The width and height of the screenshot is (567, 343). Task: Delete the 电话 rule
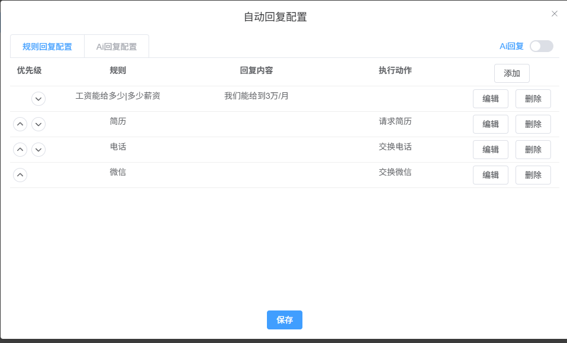[x=533, y=149]
